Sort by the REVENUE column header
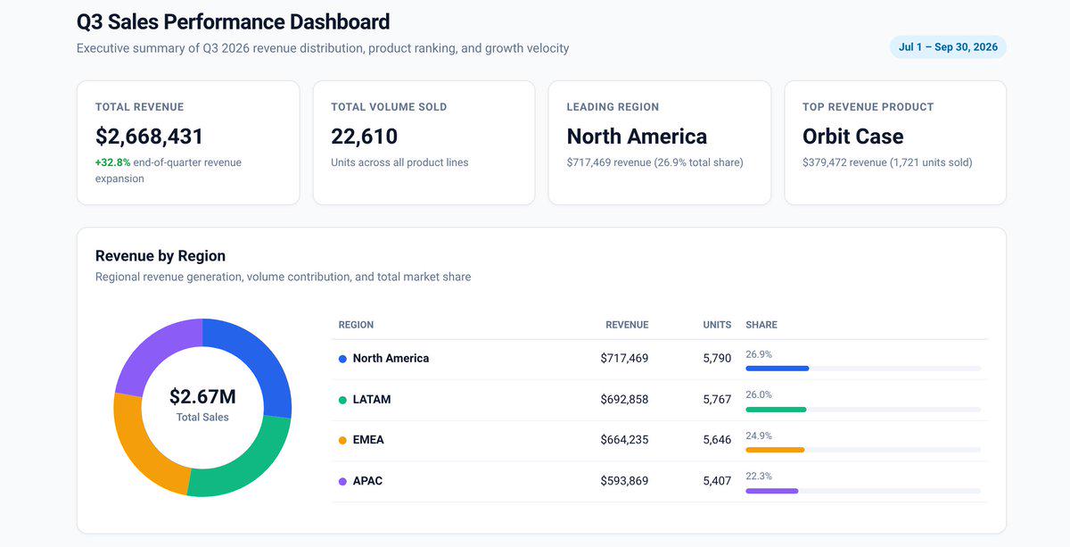The height and width of the screenshot is (547, 1070). [x=627, y=325]
